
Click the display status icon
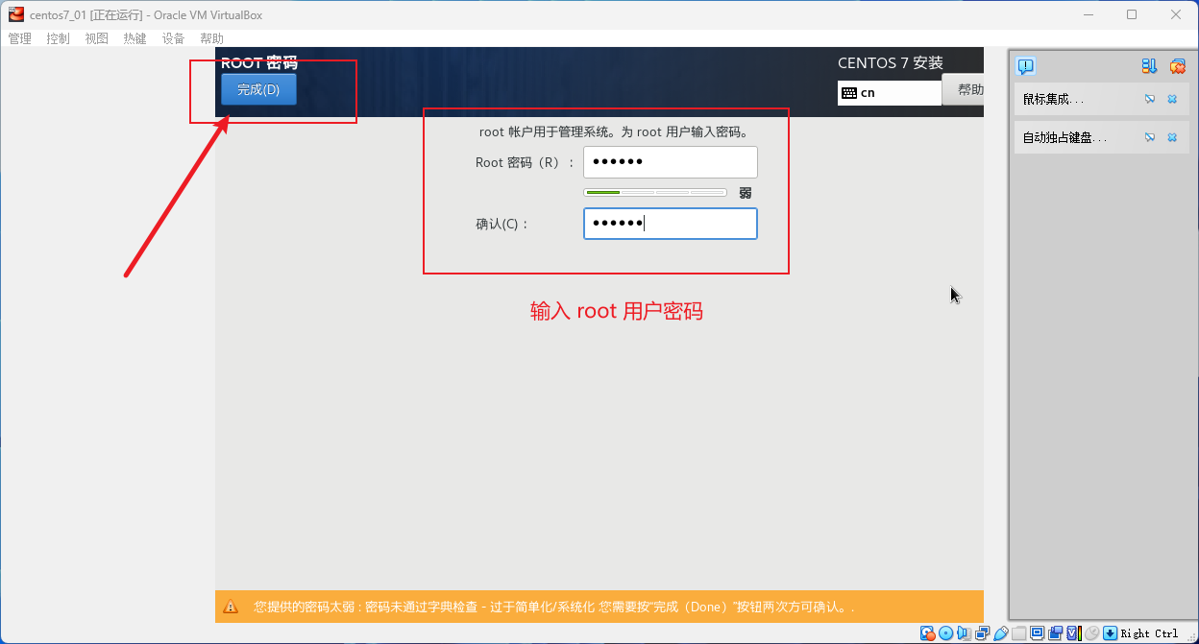(1038, 633)
